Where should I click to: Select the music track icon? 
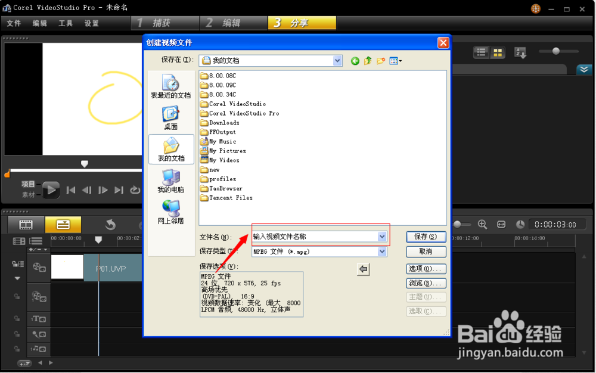coord(39,349)
